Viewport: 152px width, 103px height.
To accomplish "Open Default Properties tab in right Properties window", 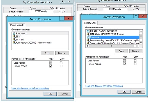I will coord(131,6).
